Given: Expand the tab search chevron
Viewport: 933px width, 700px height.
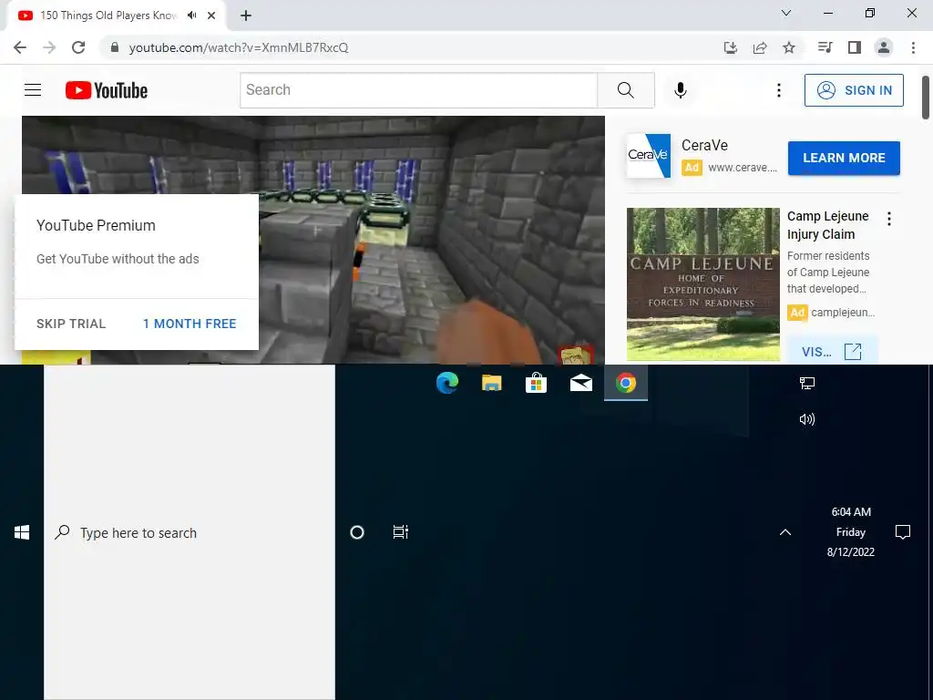Looking at the screenshot, I should pyautogui.click(x=786, y=13).
